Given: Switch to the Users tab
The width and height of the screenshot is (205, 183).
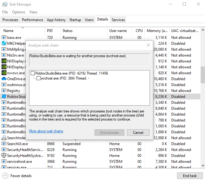Looking at the screenshot, I should click(x=89, y=20).
